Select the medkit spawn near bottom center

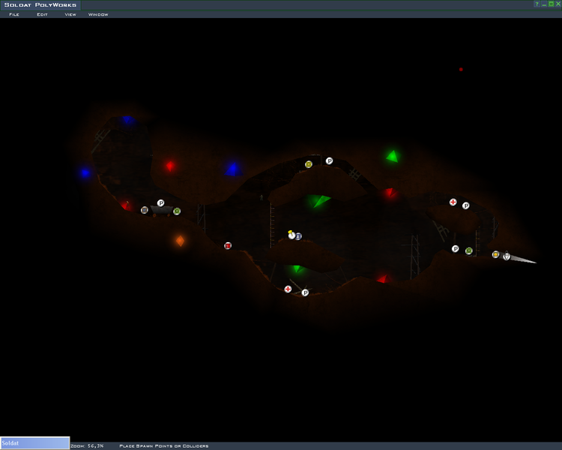pos(288,289)
